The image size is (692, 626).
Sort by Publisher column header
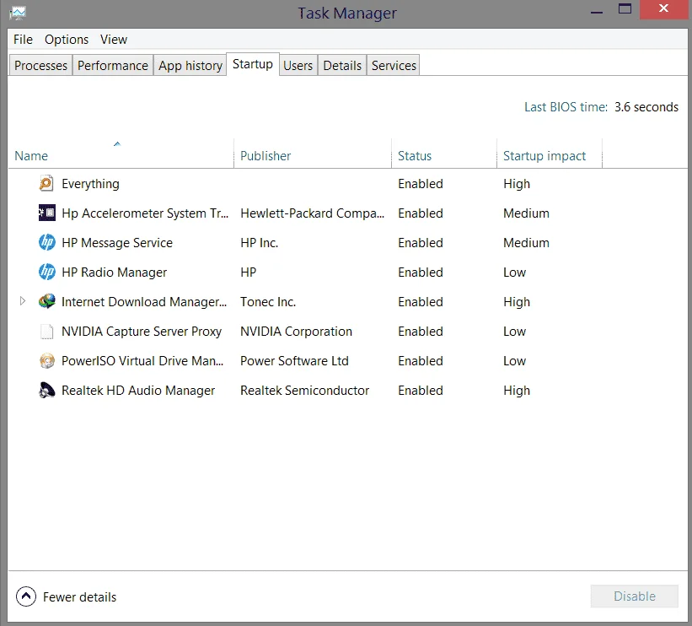(x=313, y=155)
